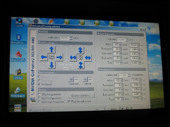
Task: Adjust the Pixel clock spinner arrows
Action: (71, 38)
